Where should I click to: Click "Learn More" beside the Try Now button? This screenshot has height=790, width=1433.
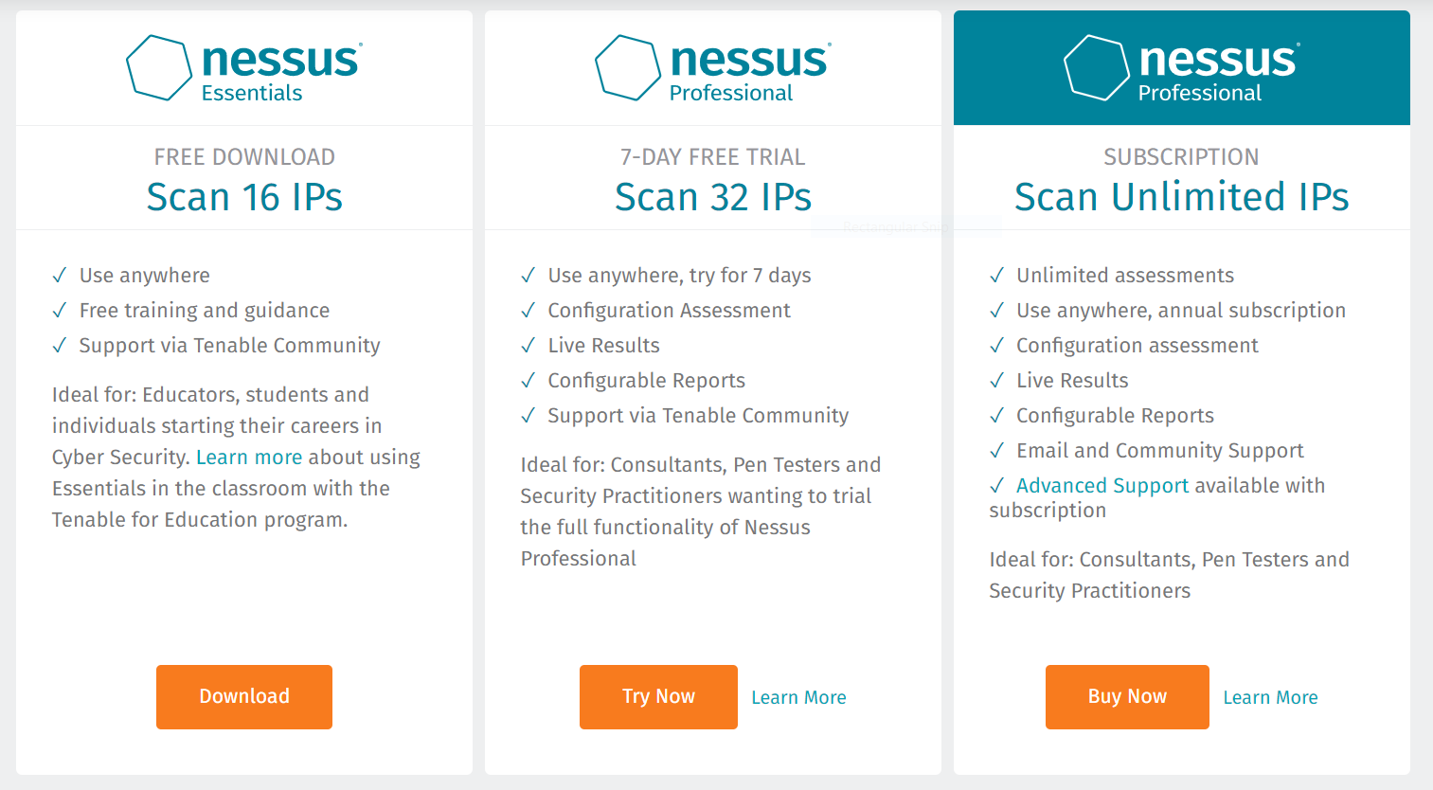coord(798,697)
